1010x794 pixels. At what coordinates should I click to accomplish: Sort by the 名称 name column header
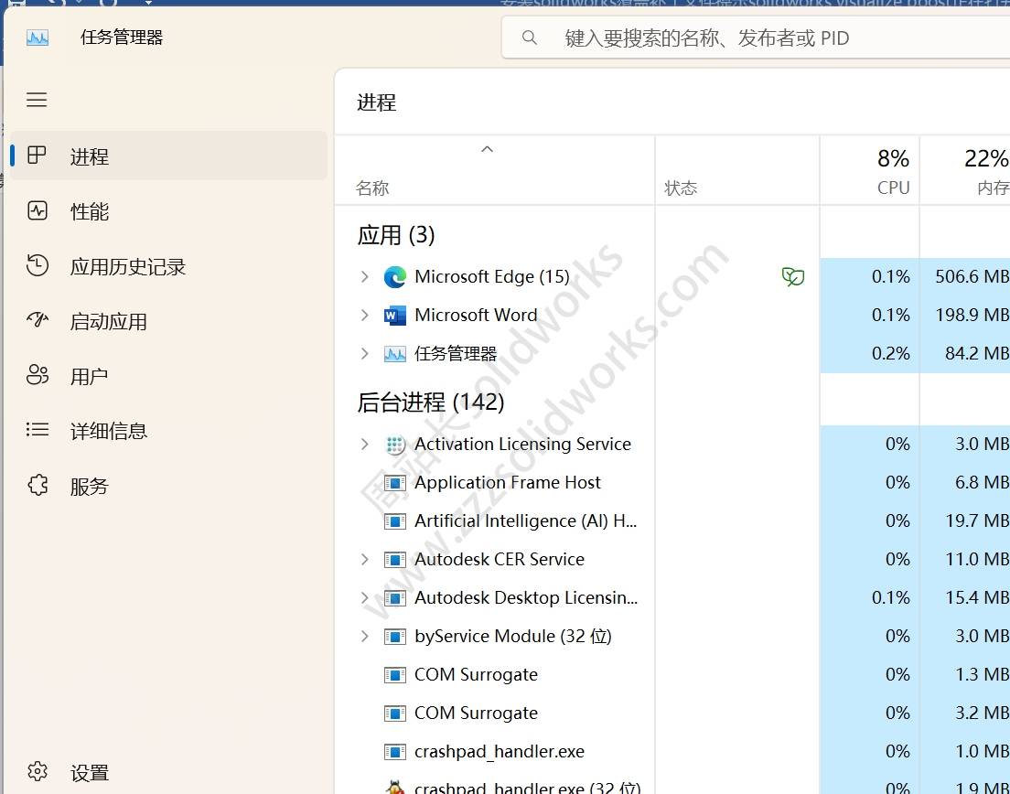click(x=372, y=188)
